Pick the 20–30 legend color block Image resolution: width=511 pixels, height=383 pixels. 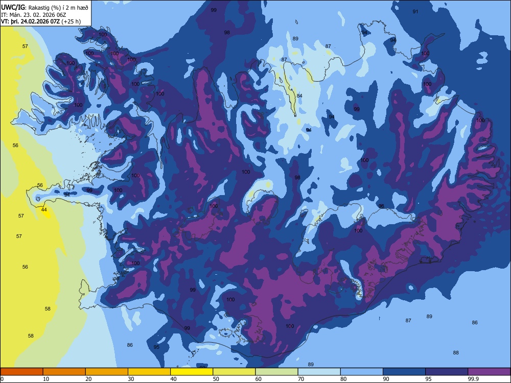pos(107,372)
